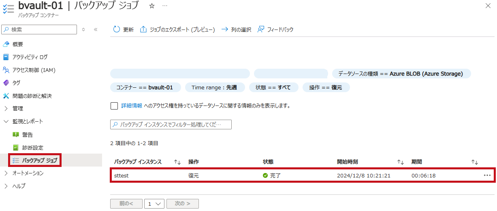The height and width of the screenshot is (211, 497).
Task: Click the フィードバック button
Action: pyautogui.click(x=275, y=30)
